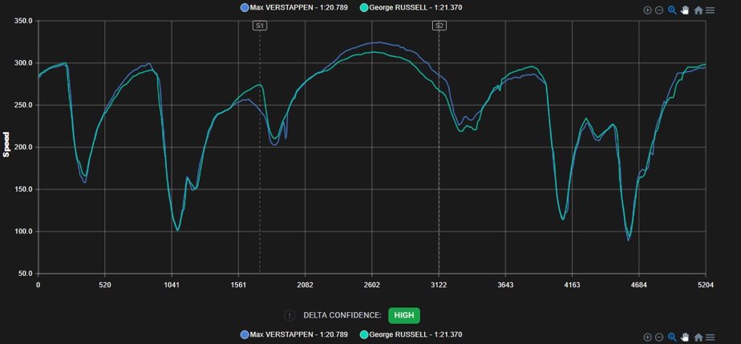Click the 2082 distance label on the x-axis
This screenshot has height=344, width=741.
pos(306,285)
